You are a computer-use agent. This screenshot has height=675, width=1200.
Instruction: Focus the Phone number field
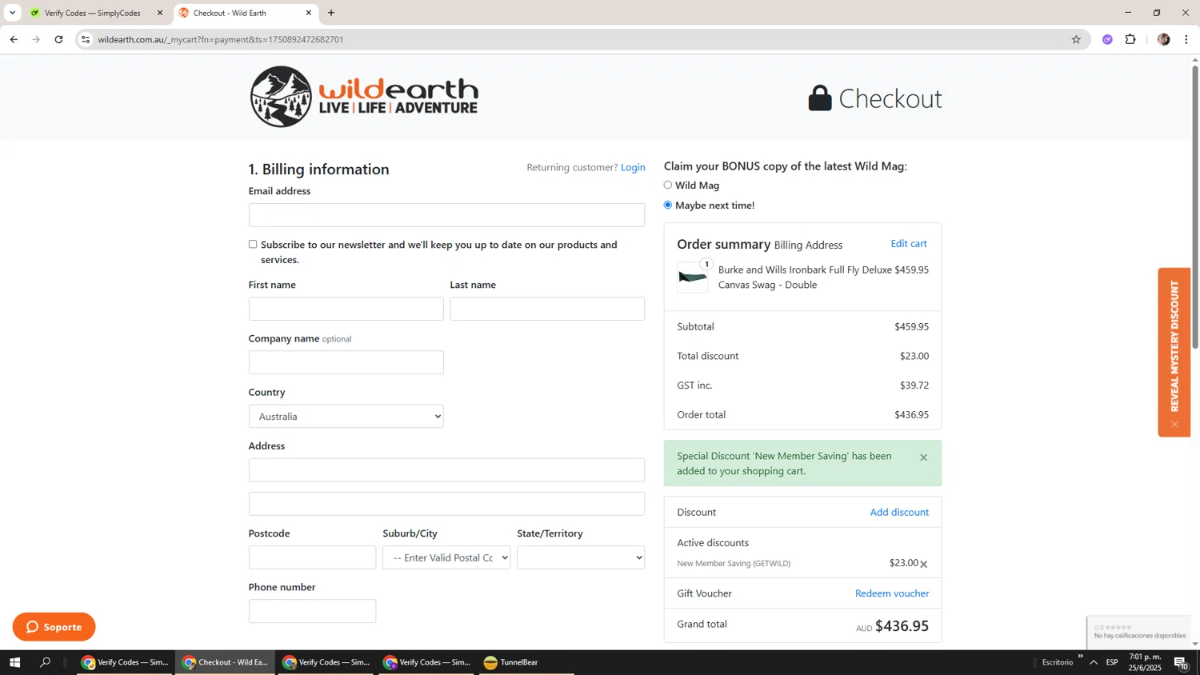click(312, 611)
